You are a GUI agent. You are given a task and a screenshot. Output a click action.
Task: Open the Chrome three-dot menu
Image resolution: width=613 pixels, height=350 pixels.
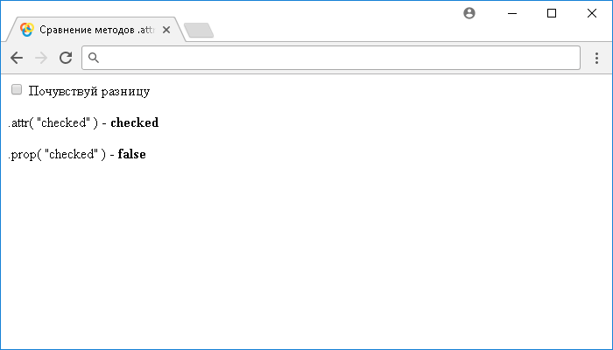pos(596,58)
